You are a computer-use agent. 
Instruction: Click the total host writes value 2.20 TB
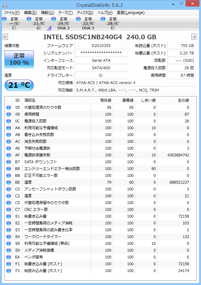pyautogui.click(x=182, y=53)
